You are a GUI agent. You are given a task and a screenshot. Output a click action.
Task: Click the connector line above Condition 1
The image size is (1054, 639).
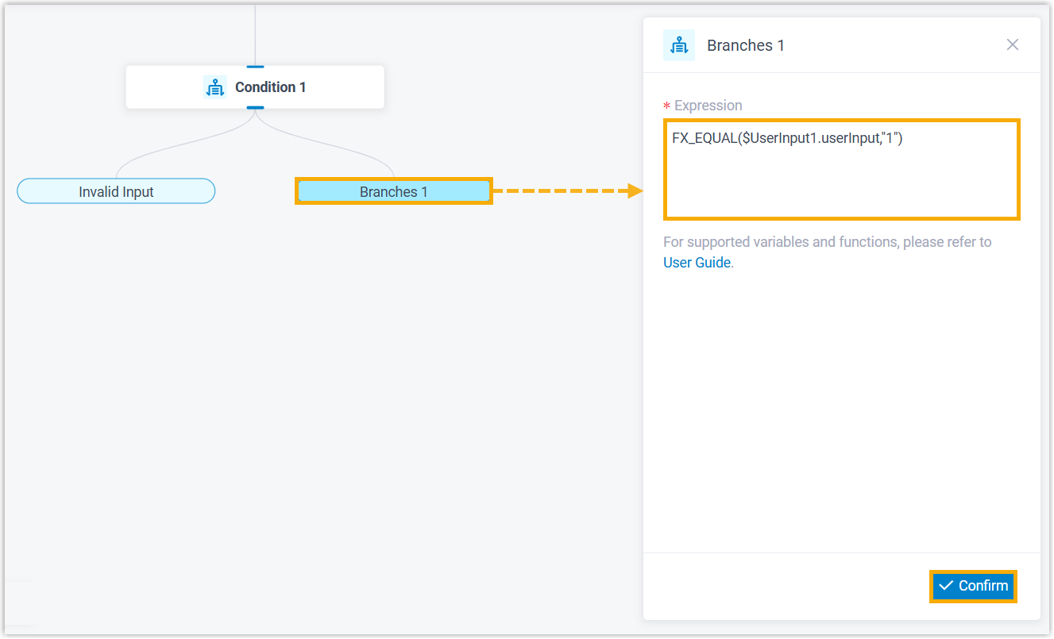pyautogui.click(x=255, y=32)
